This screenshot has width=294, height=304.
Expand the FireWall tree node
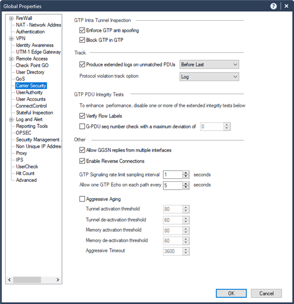tap(11, 18)
